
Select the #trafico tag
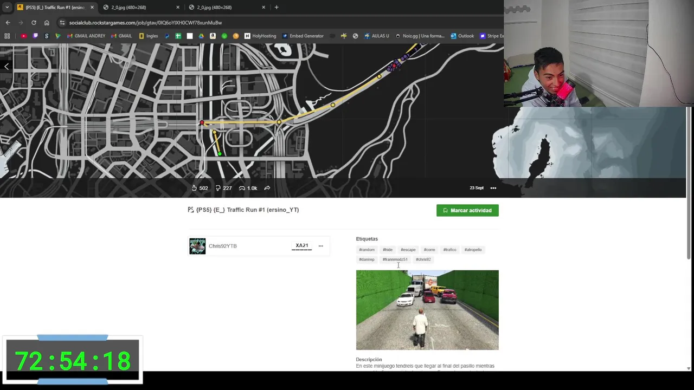[449, 250]
